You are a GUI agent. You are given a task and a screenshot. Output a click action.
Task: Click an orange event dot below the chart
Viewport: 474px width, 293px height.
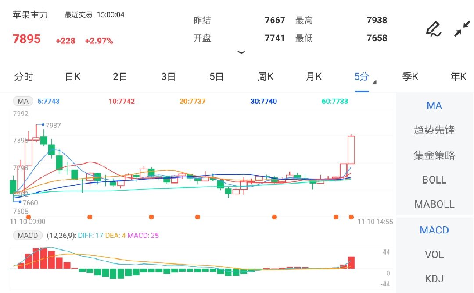pyautogui.click(x=151, y=216)
